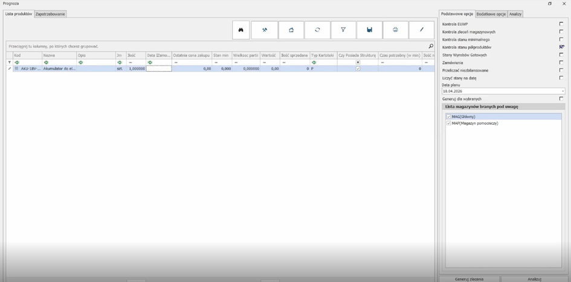
Task: Click the funnel filter toolbar icon
Action: point(343,30)
